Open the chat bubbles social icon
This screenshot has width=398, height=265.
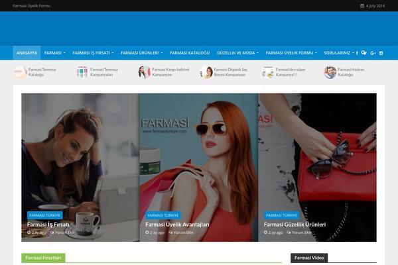pos(364,53)
